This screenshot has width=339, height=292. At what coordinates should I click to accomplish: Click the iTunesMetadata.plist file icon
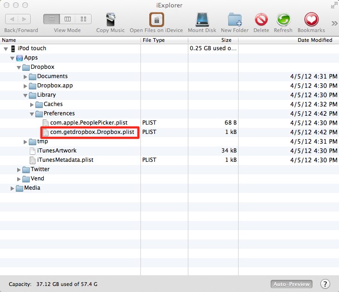point(33,160)
